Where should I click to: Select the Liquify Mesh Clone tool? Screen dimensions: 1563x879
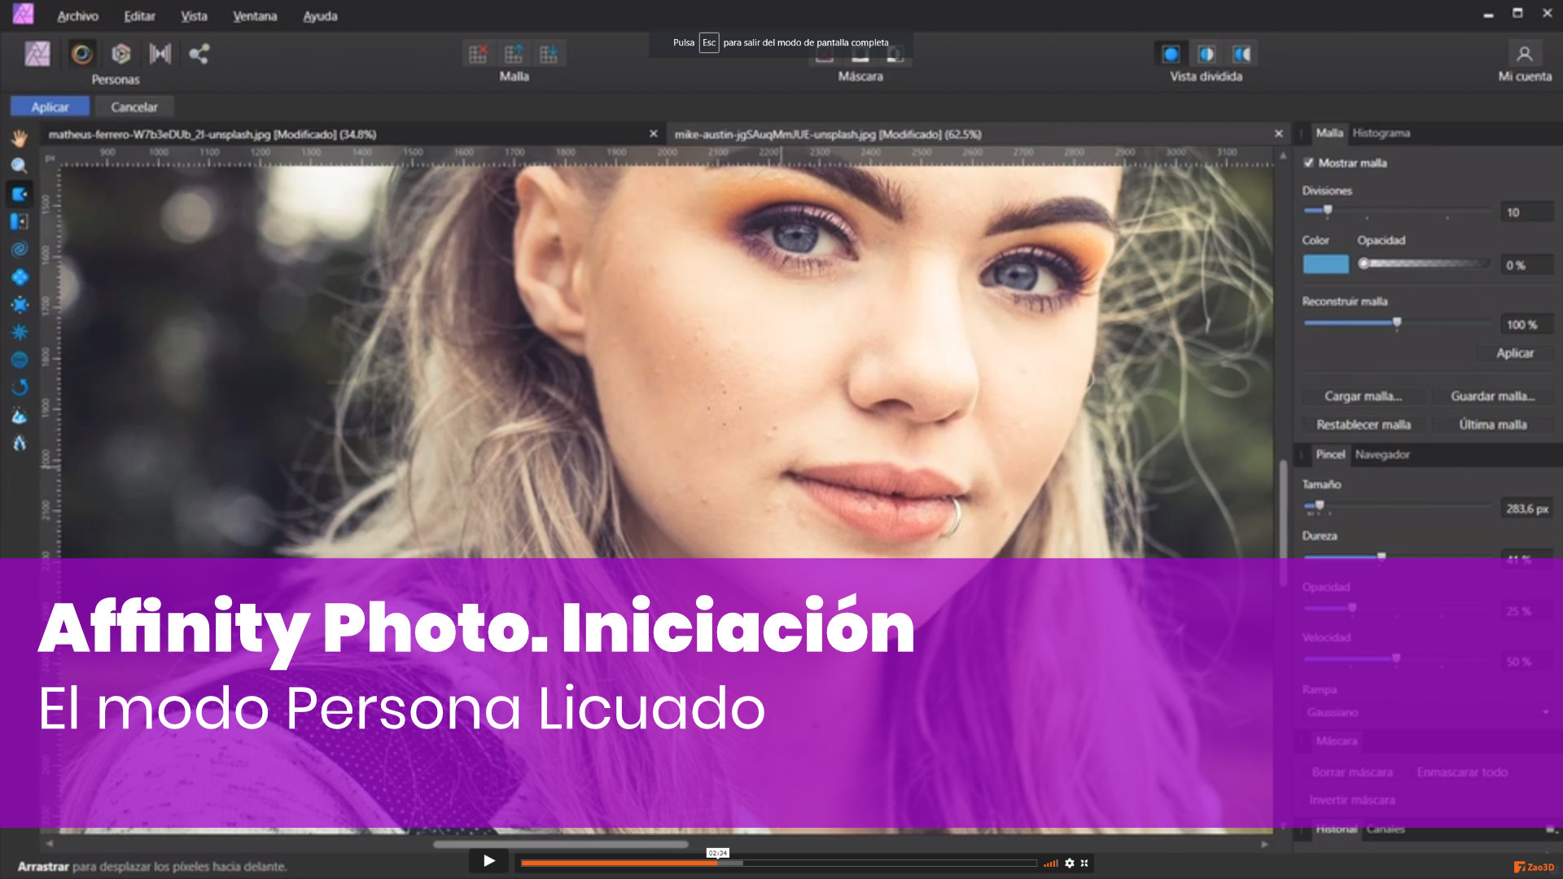(x=20, y=360)
